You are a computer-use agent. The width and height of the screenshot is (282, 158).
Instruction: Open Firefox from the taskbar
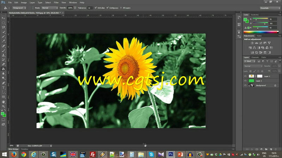pyautogui.click(x=14, y=154)
